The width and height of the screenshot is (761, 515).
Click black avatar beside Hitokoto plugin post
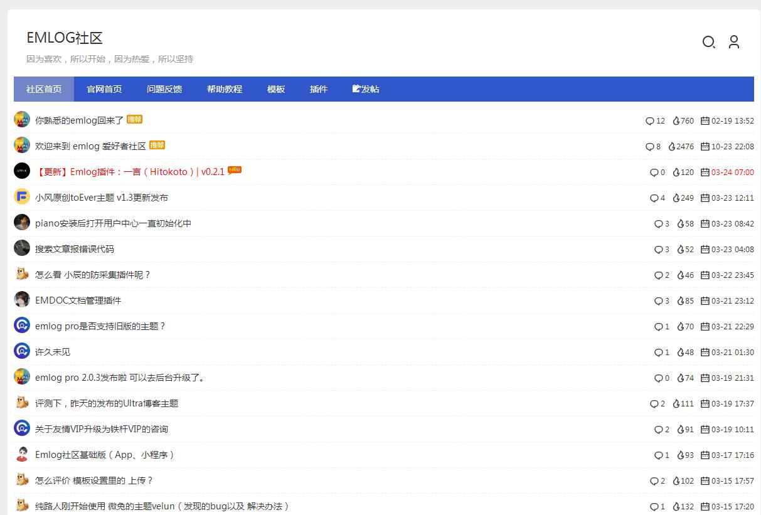pyautogui.click(x=22, y=171)
